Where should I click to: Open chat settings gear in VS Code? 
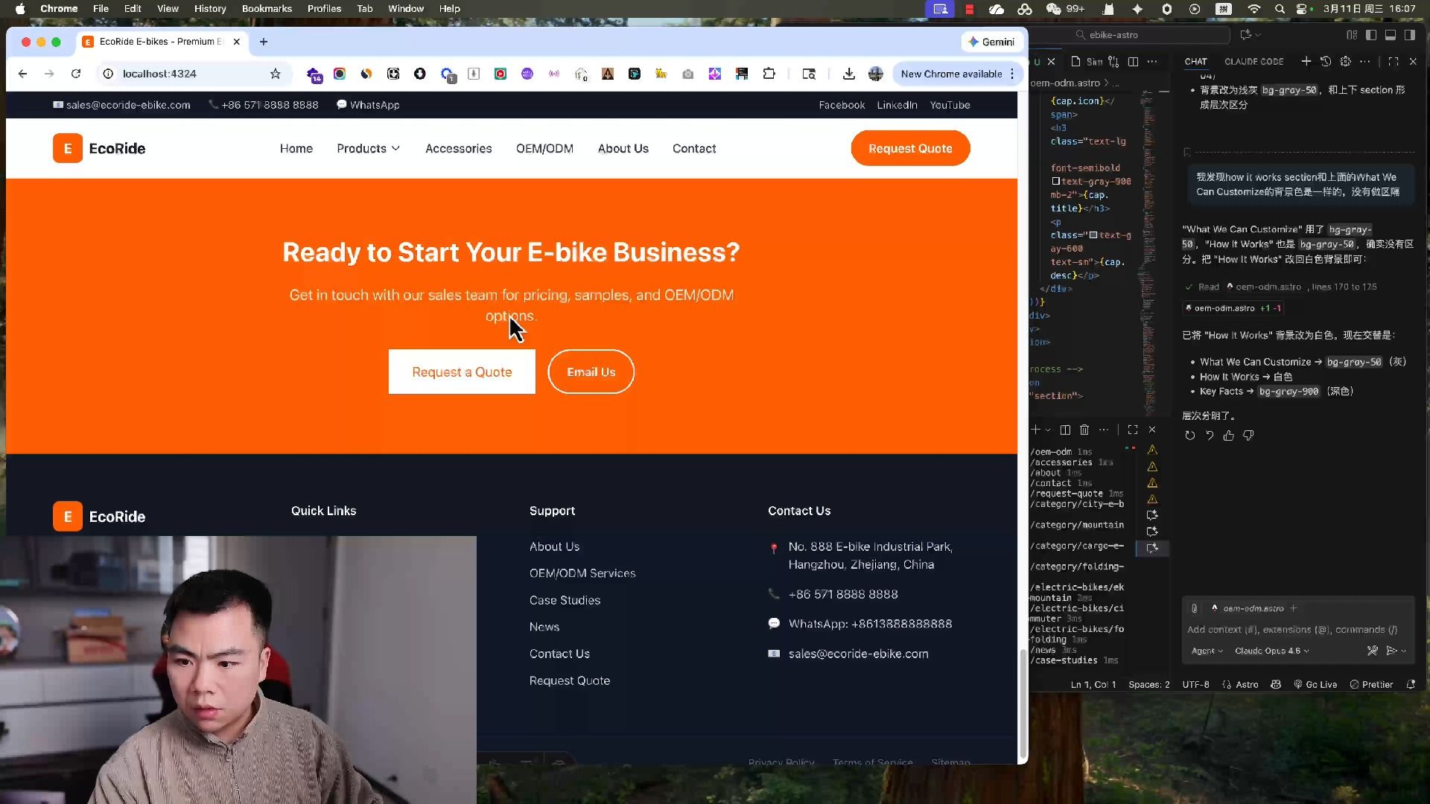point(1345,61)
